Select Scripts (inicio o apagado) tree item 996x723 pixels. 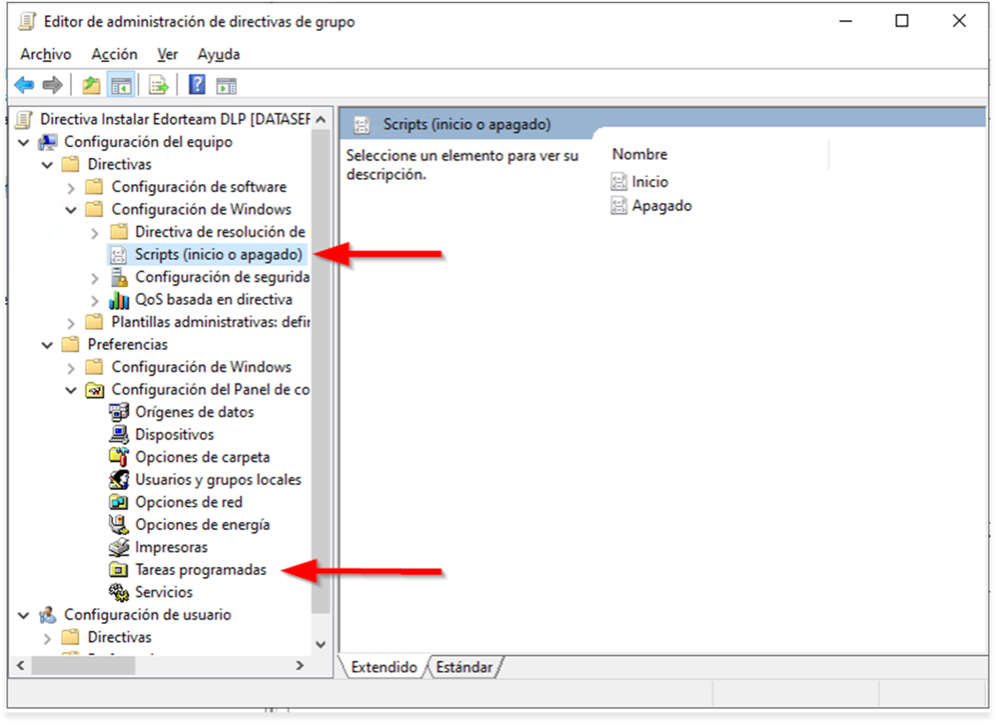(x=218, y=255)
